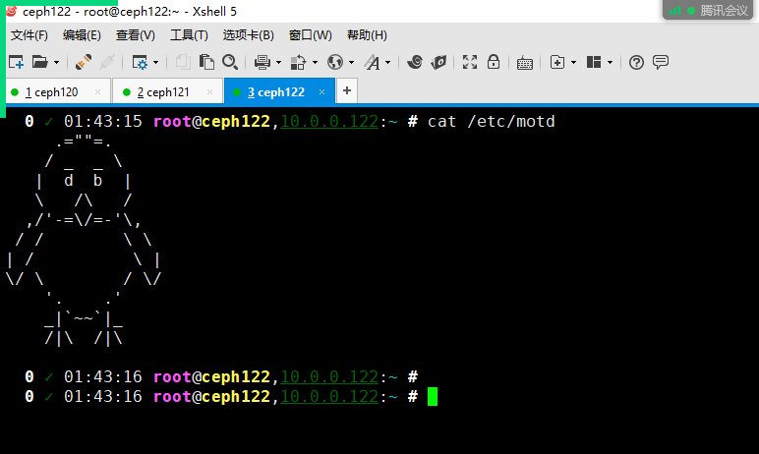Open the virtual keyboard icon
759x454 pixels.
525,62
